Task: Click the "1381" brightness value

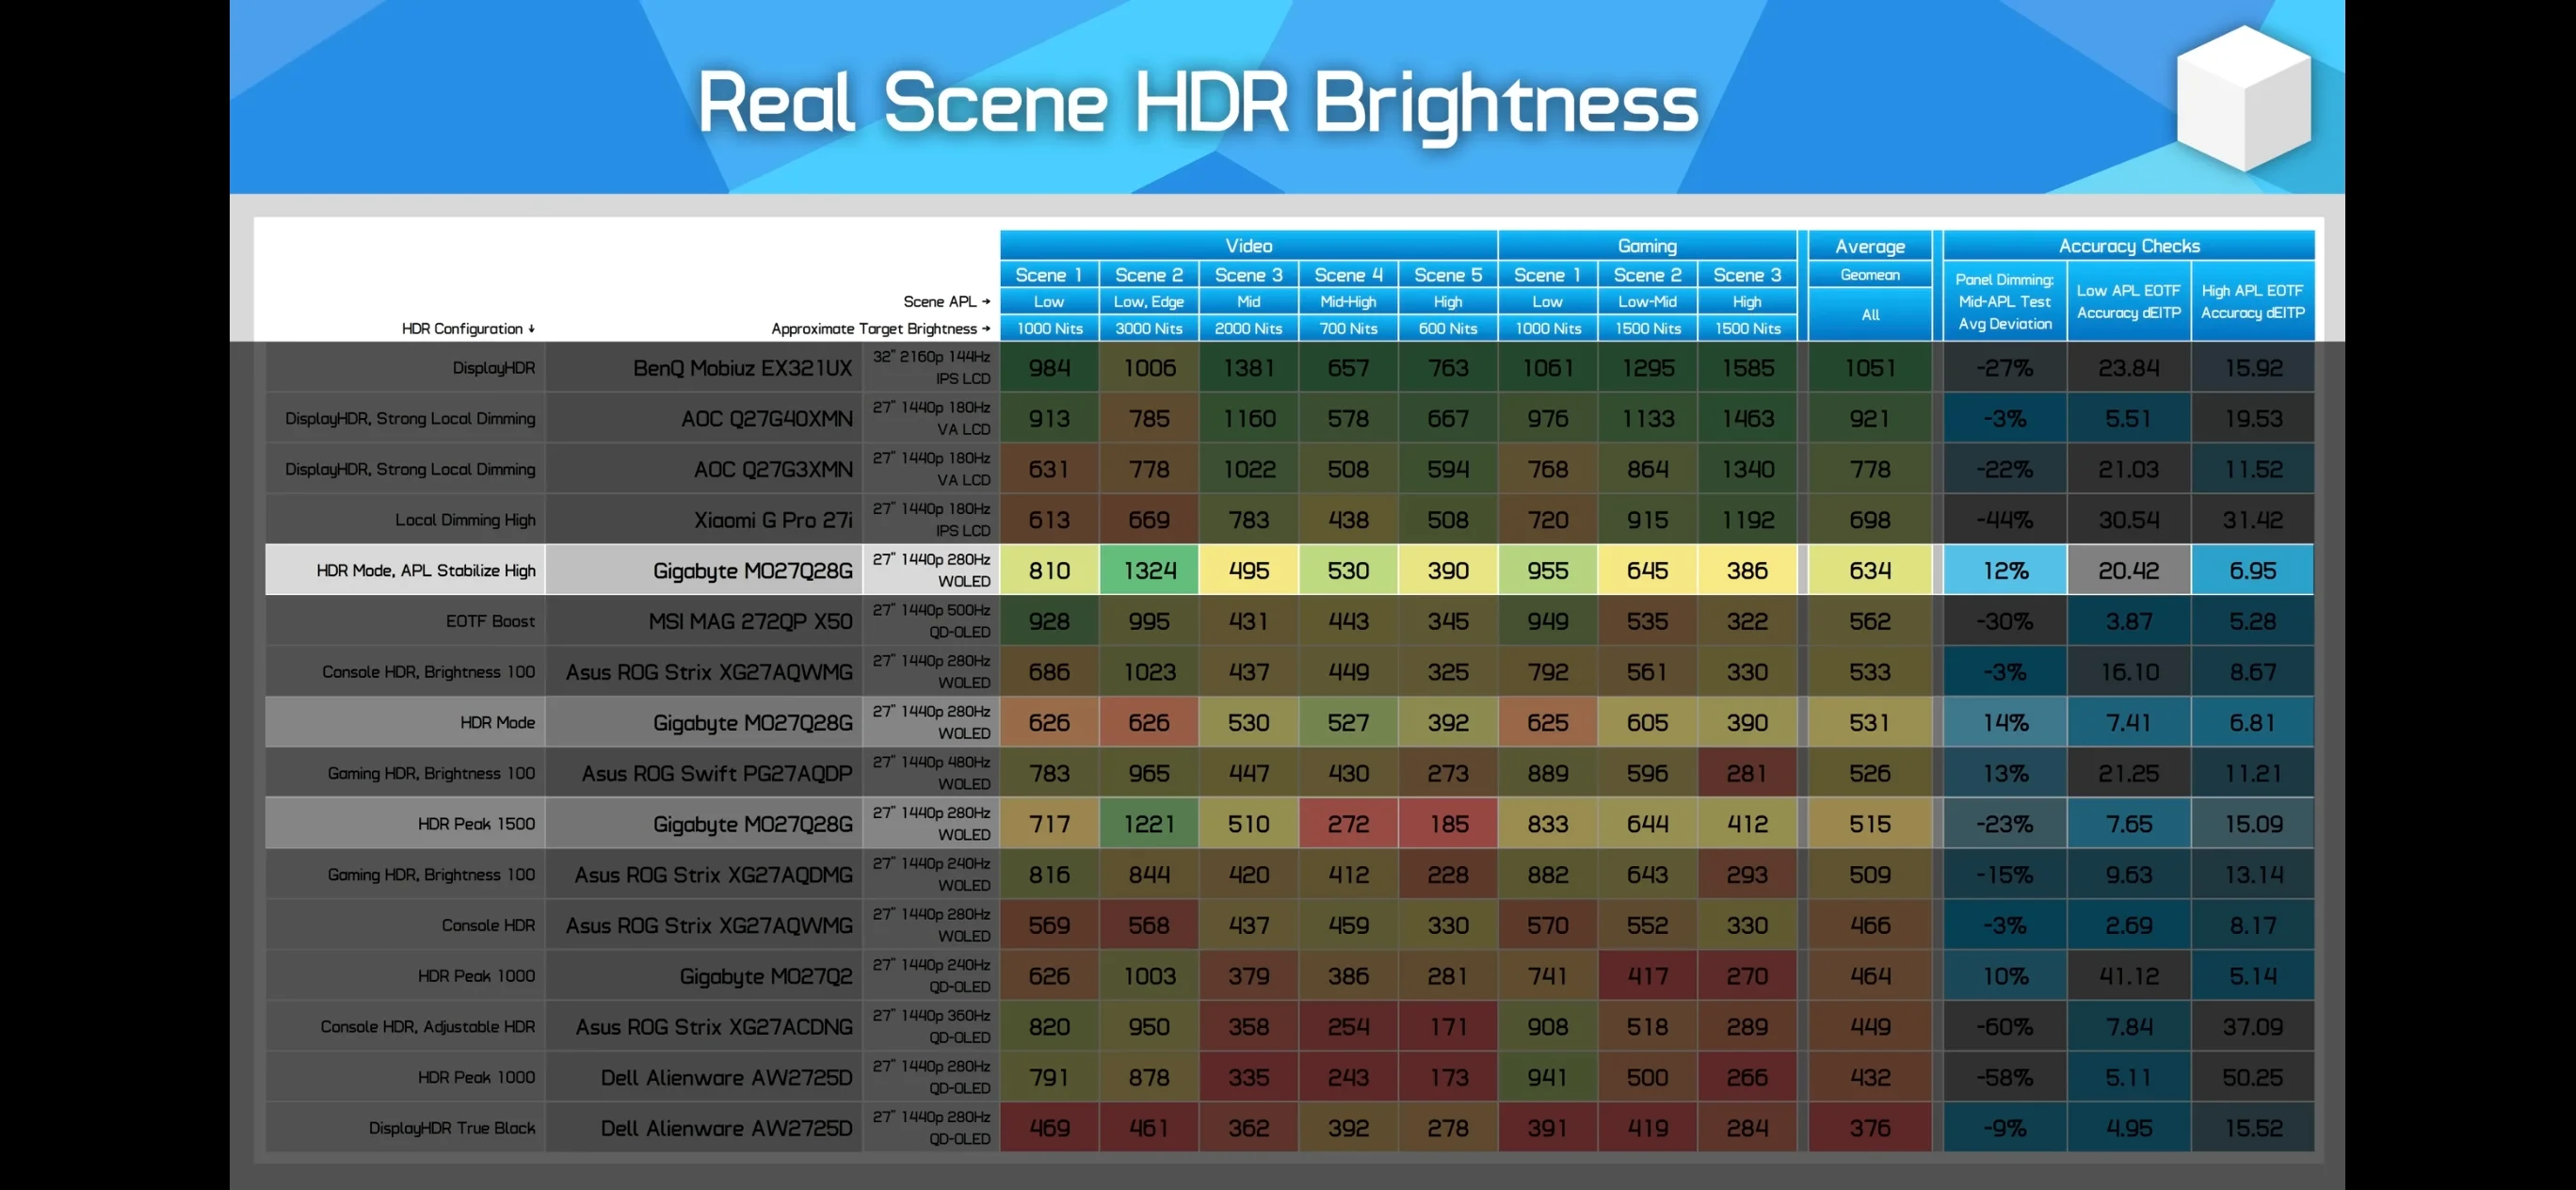Action: pos(1248,368)
